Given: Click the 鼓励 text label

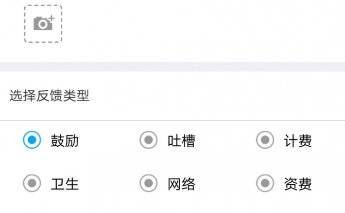Looking at the screenshot, I should click(64, 141).
